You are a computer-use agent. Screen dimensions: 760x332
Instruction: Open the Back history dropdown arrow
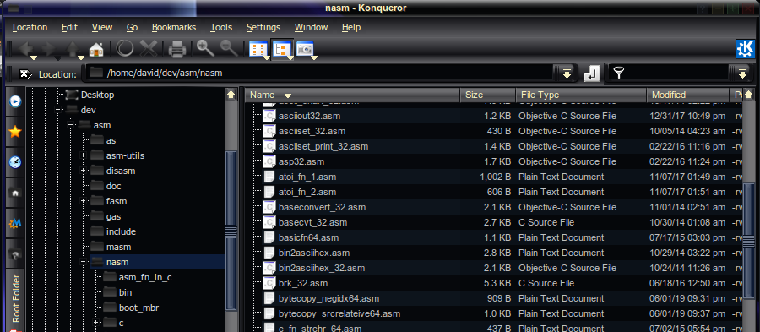click(34, 58)
